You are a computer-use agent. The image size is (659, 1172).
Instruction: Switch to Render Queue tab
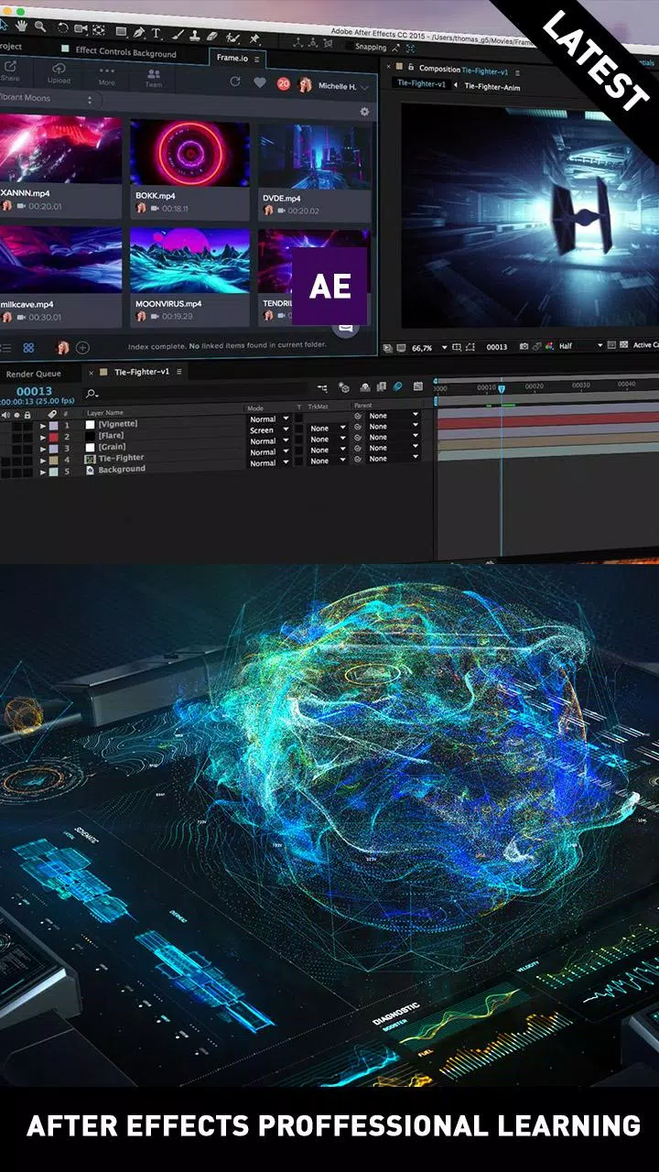[33, 374]
